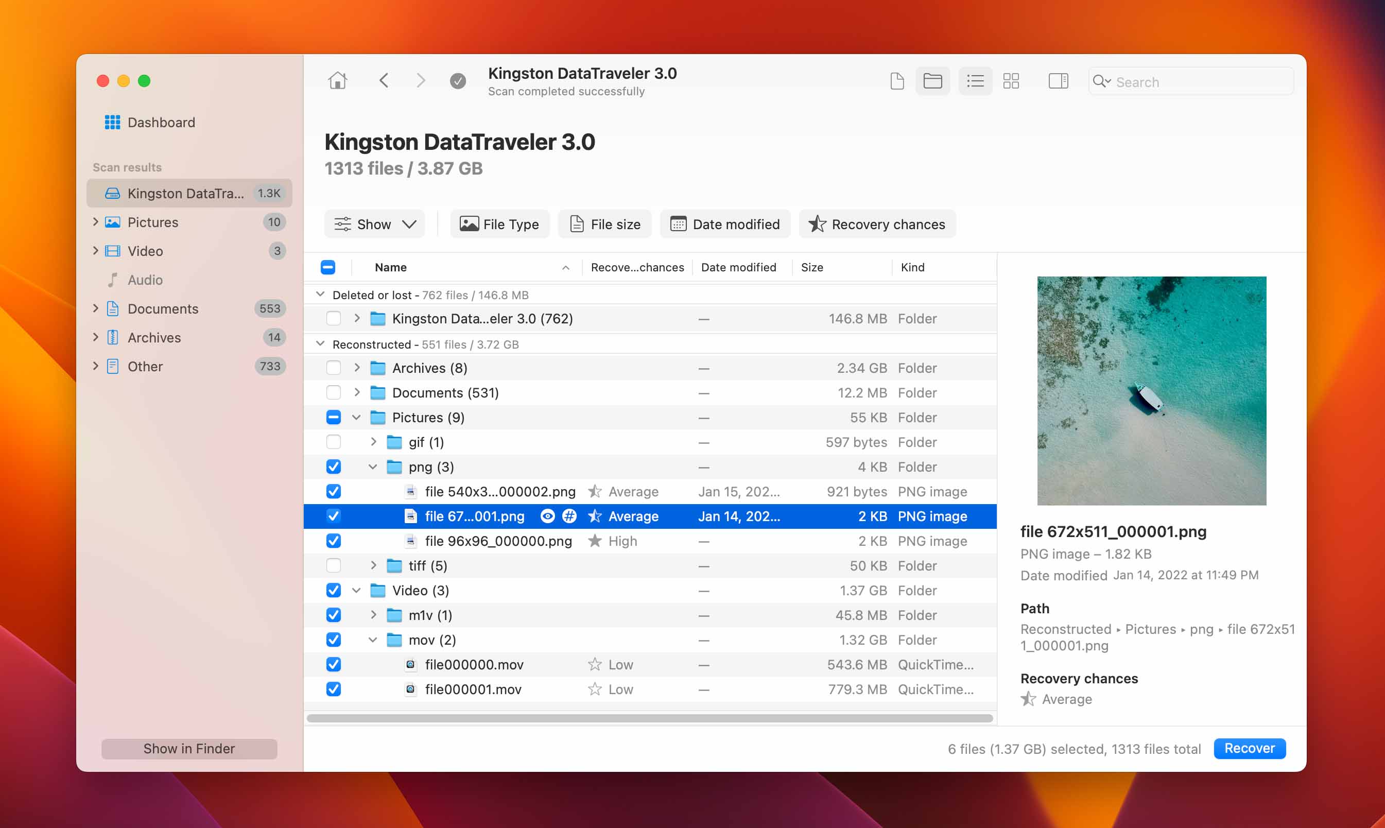1385x828 pixels.
Task: Toggle the select-all checkbox in header
Action: [x=328, y=267]
